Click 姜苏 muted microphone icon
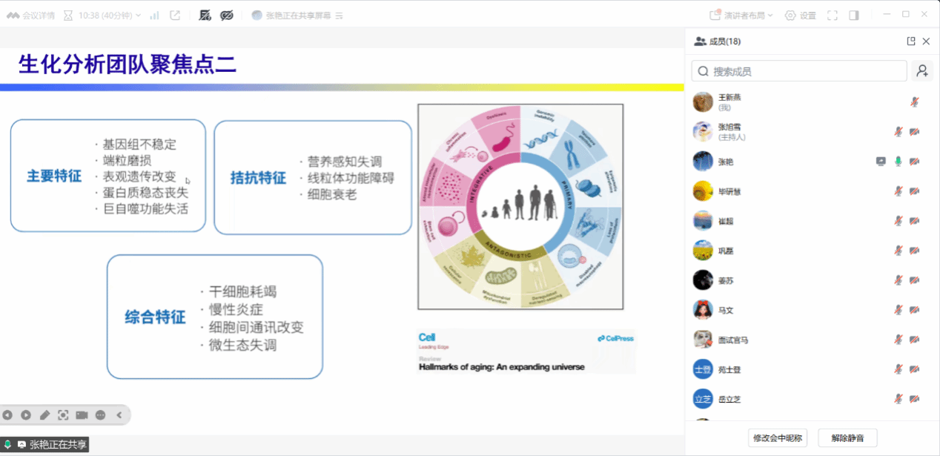 click(x=898, y=280)
